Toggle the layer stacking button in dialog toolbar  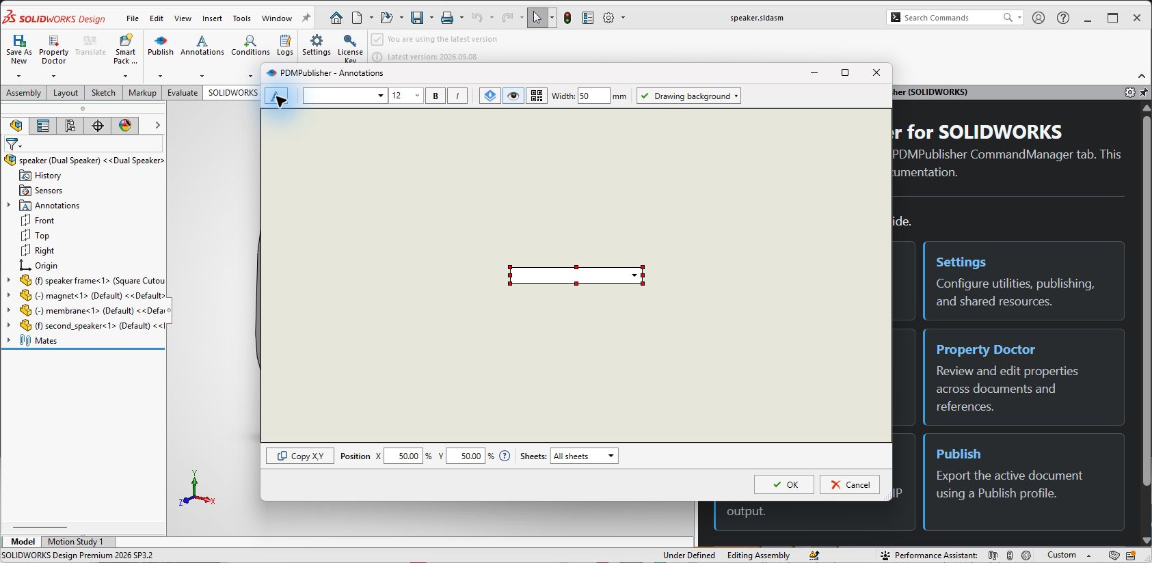click(x=490, y=96)
